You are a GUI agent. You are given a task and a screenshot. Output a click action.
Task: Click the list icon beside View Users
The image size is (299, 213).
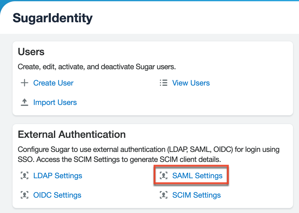pyautogui.click(x=163, y=83)
